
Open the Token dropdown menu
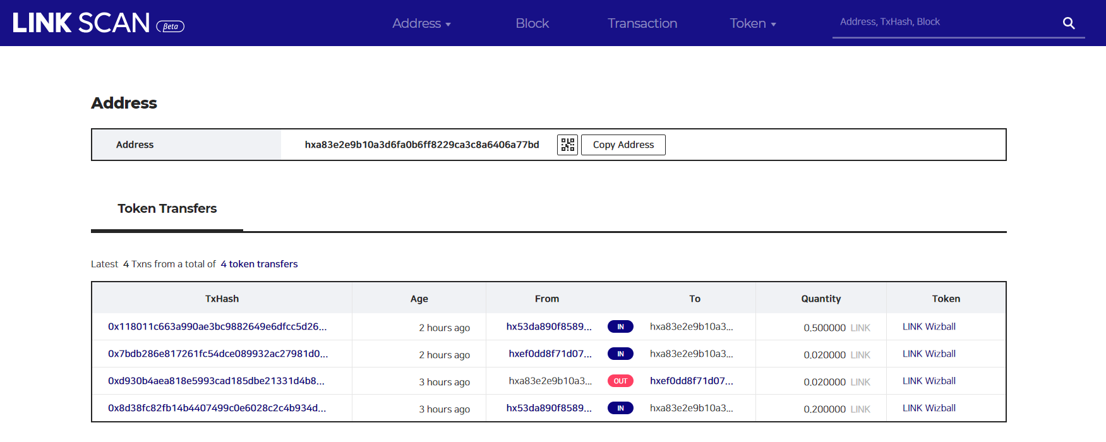753,23
